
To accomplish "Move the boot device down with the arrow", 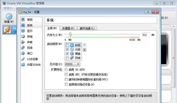I will [84, 50].
